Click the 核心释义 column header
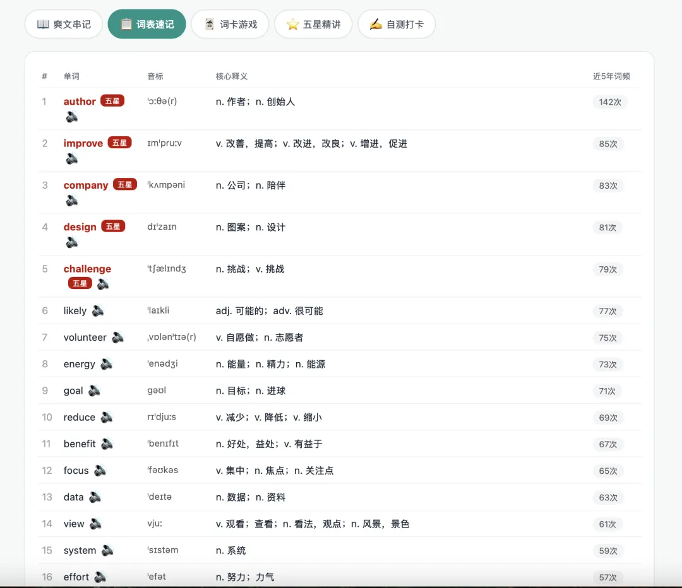The height and width of the screenshot is (588, 682). (x=232, y=76)
